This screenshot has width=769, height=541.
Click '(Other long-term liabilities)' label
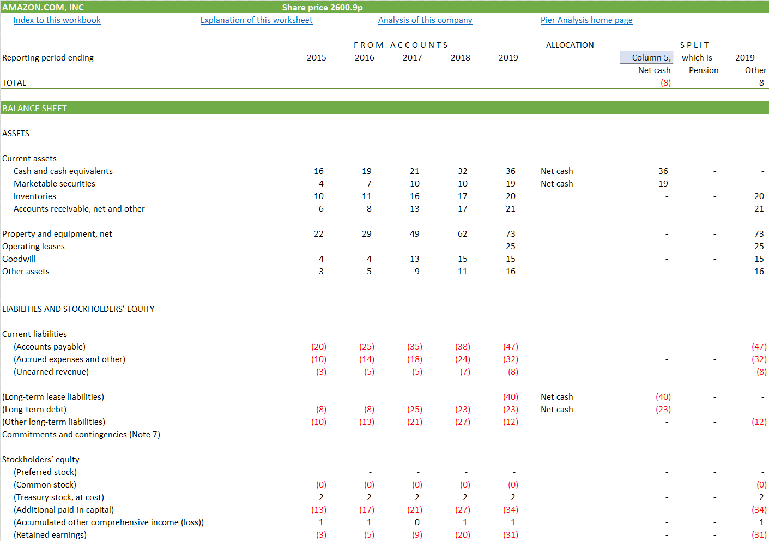(53, 422)
